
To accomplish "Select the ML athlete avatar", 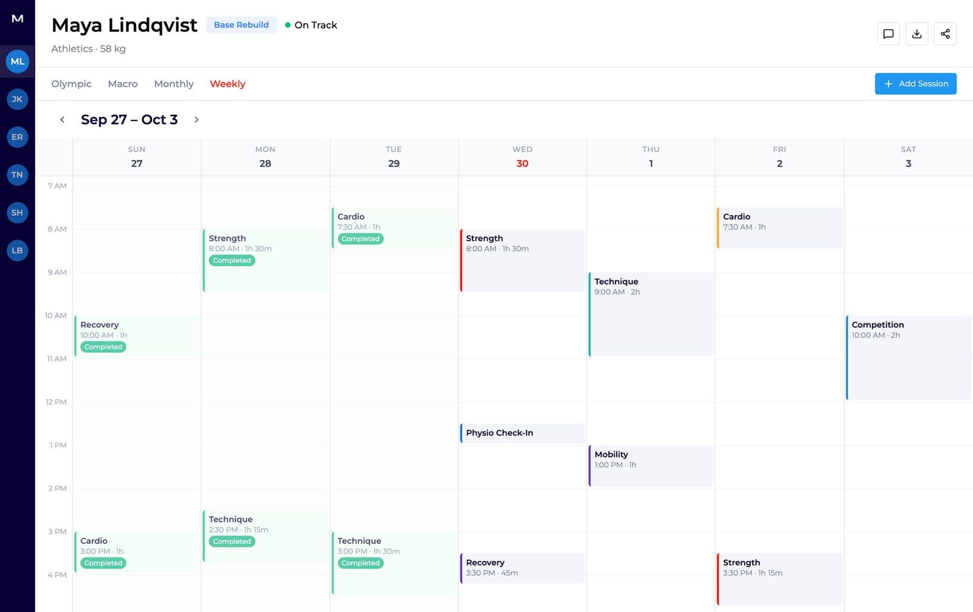I will (18, 61).
